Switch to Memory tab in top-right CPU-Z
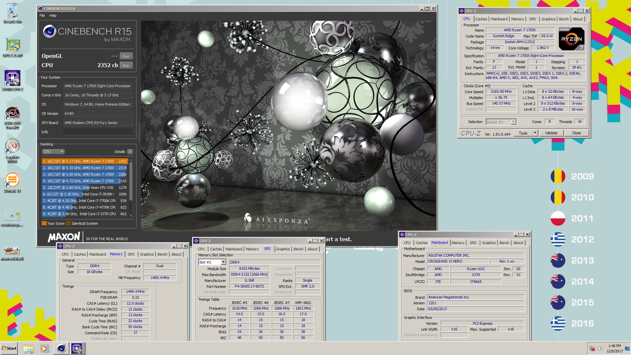This screenshot has width=631, height=355. (x=517, y=19)
